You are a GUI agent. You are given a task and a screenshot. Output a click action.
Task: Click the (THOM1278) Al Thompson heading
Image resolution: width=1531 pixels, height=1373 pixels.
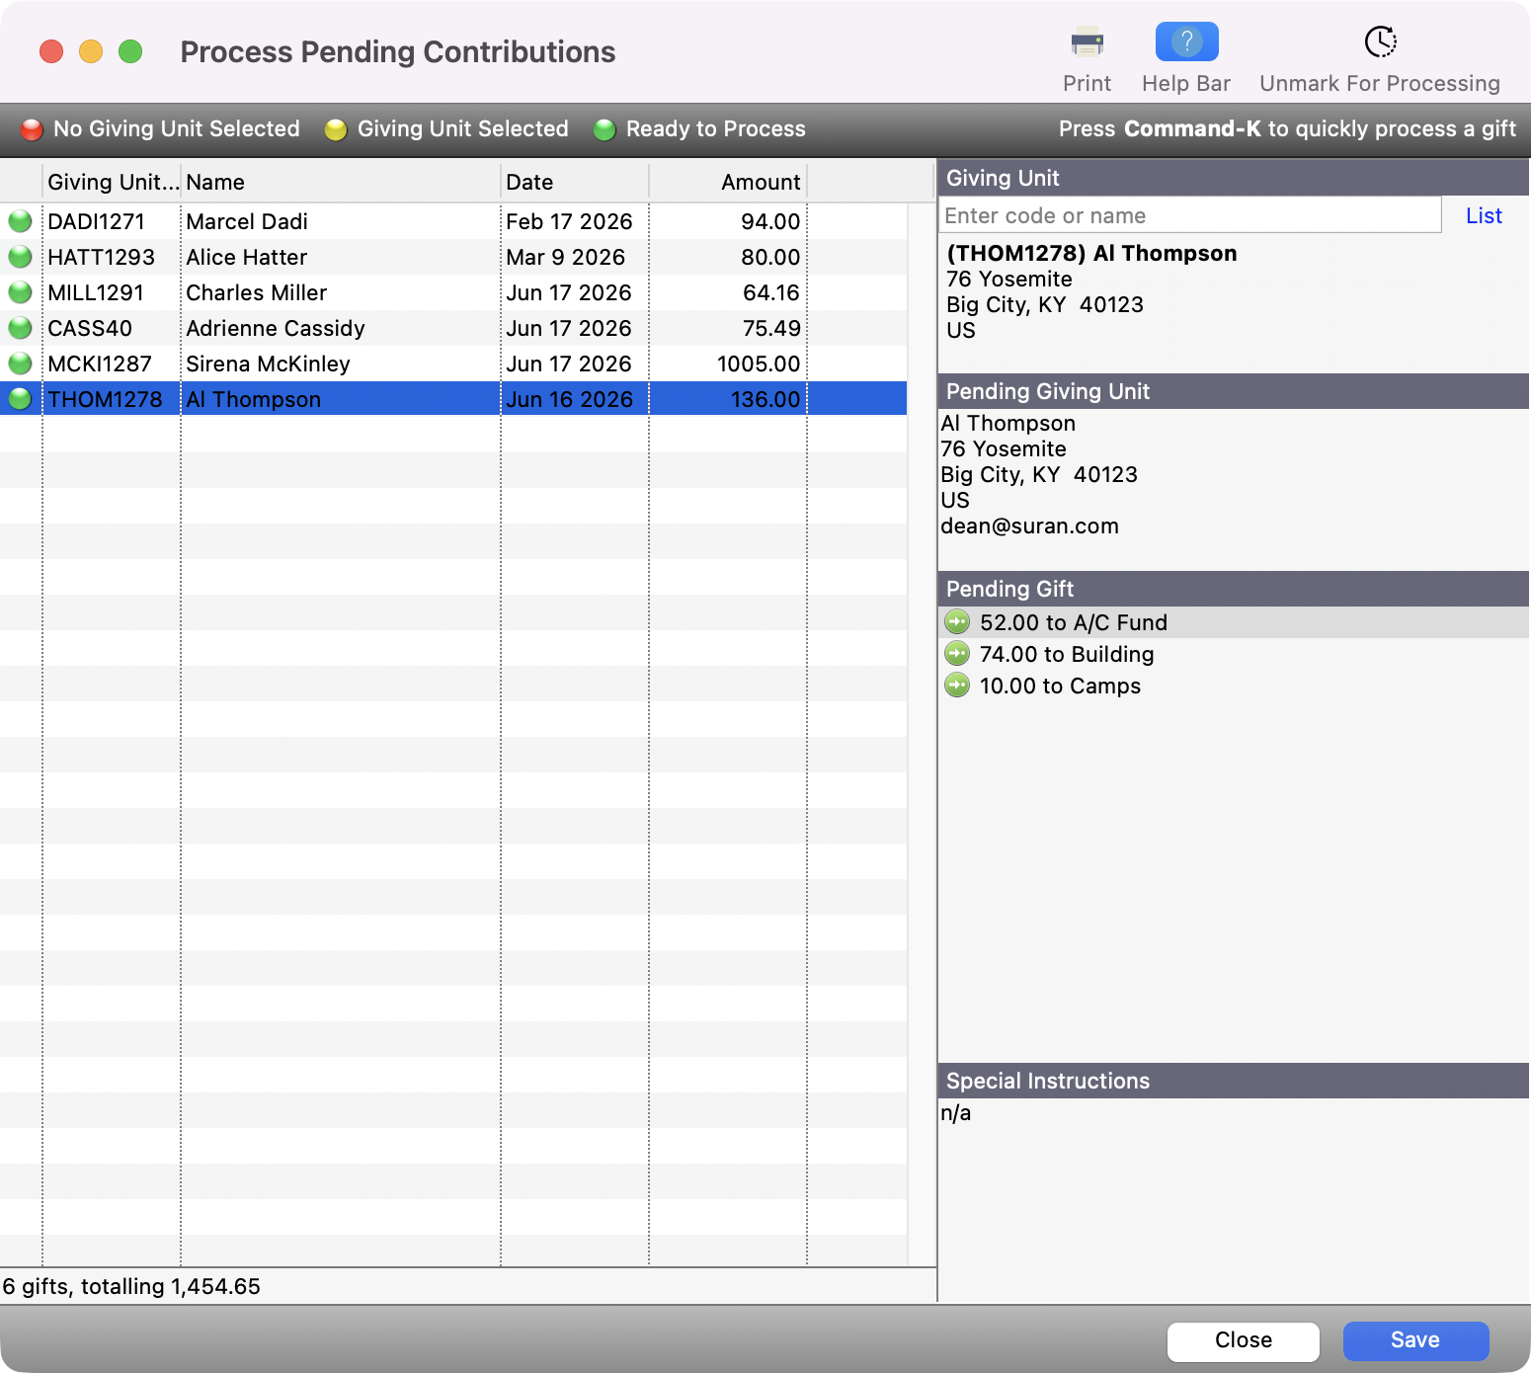(x=1091, y=253)
